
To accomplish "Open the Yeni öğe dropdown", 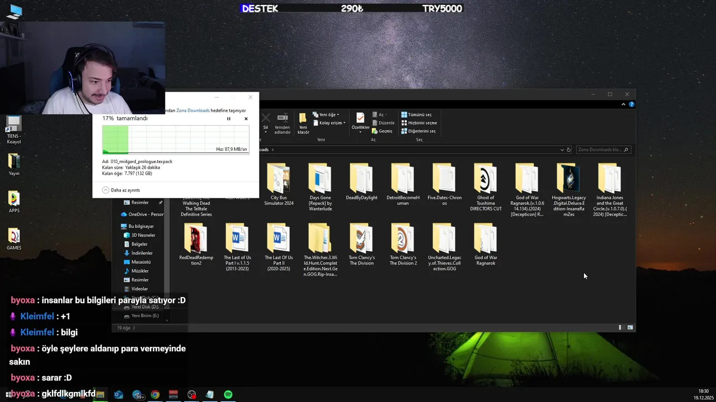I will (326, 114).
